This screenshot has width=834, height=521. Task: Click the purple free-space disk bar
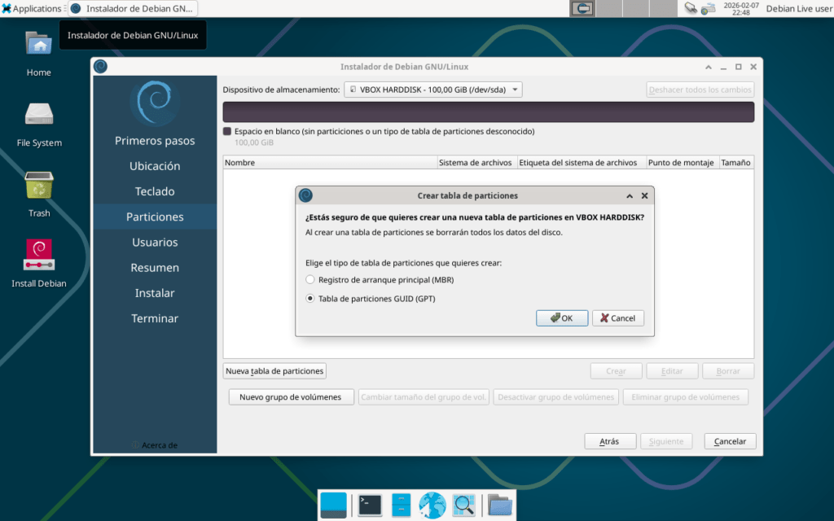488,112
